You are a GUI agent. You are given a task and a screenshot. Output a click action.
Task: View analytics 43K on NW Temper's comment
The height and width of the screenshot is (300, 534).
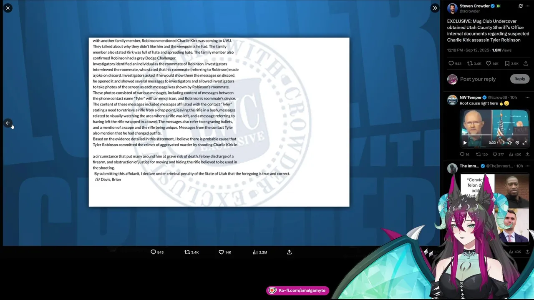click(515, 154)
